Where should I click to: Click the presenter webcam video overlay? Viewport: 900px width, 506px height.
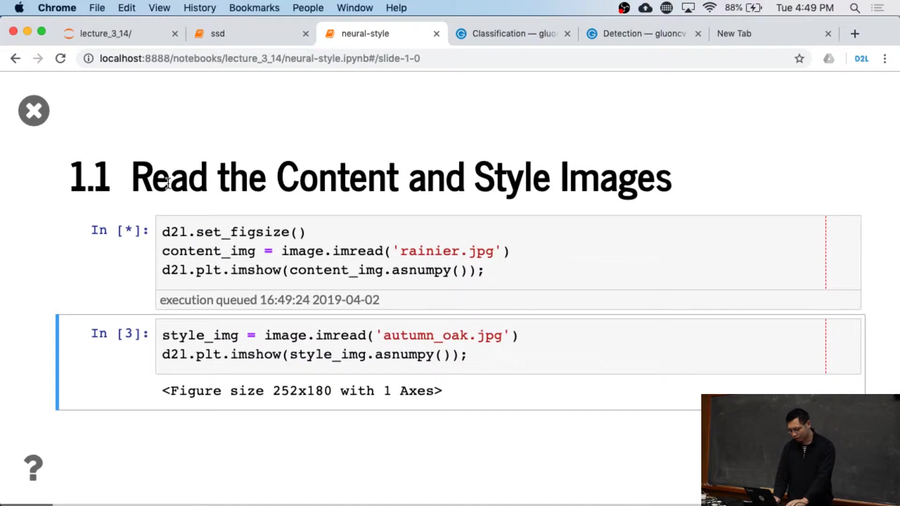click(801, 450)
